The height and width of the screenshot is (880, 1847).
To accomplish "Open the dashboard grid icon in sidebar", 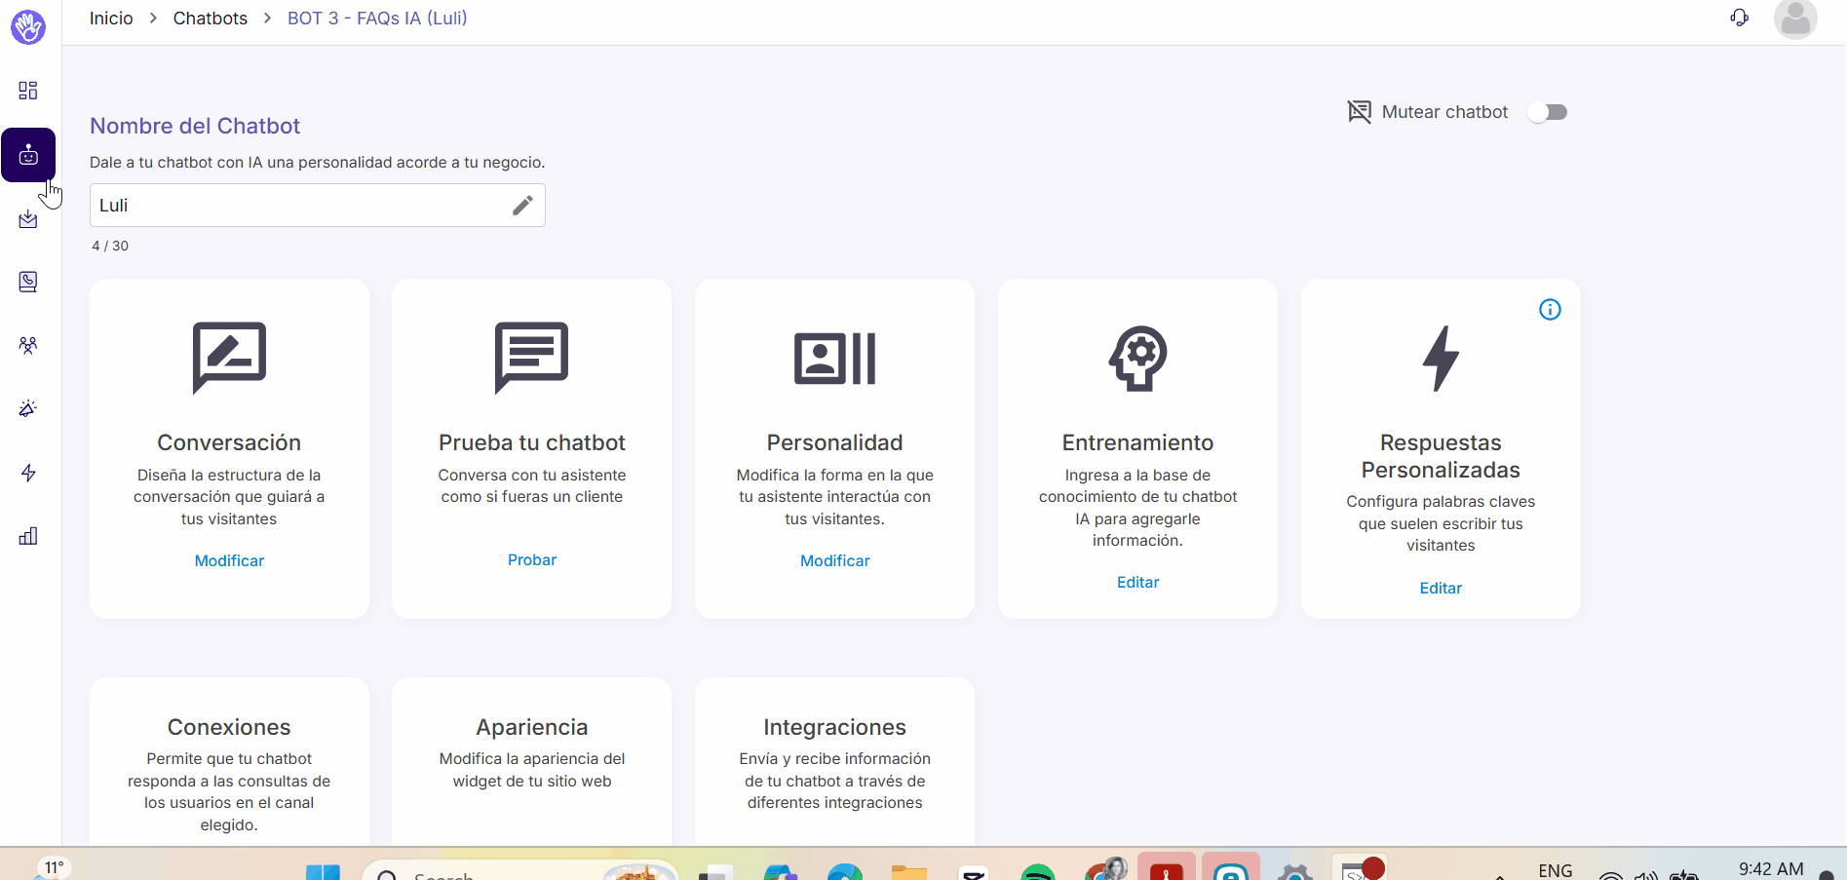I will click(x=28, y=91).
